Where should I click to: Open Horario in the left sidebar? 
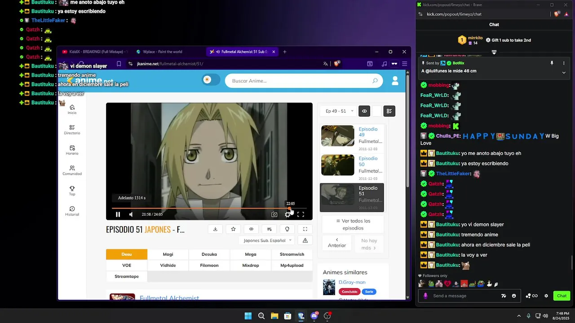click(x=72, y=150)
